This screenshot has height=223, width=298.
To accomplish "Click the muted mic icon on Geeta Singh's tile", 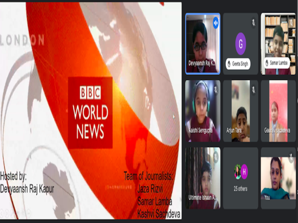I will tap(253, 23).
